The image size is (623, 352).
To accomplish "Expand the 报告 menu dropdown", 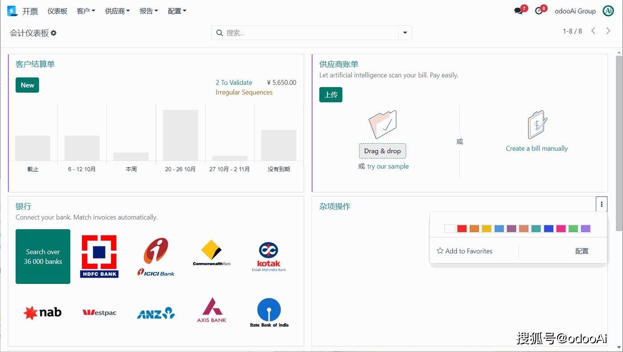I will (149, 11).
